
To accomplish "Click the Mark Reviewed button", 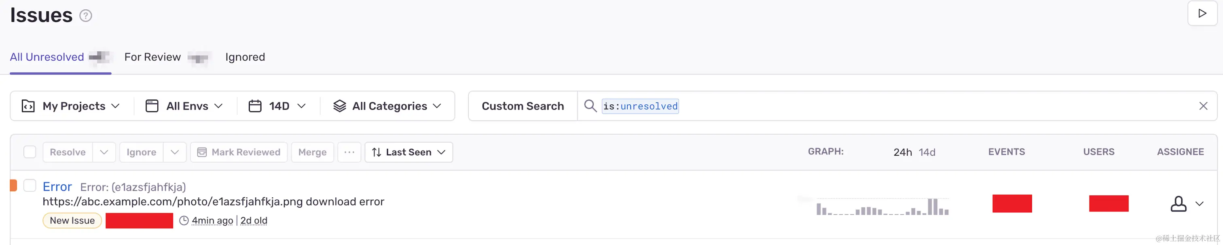I will pos(239,152).
